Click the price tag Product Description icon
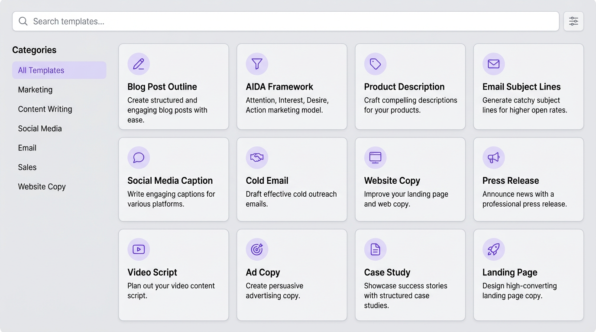Image resolution: width=596 pixels, height=332 pixels. (375, 64)
